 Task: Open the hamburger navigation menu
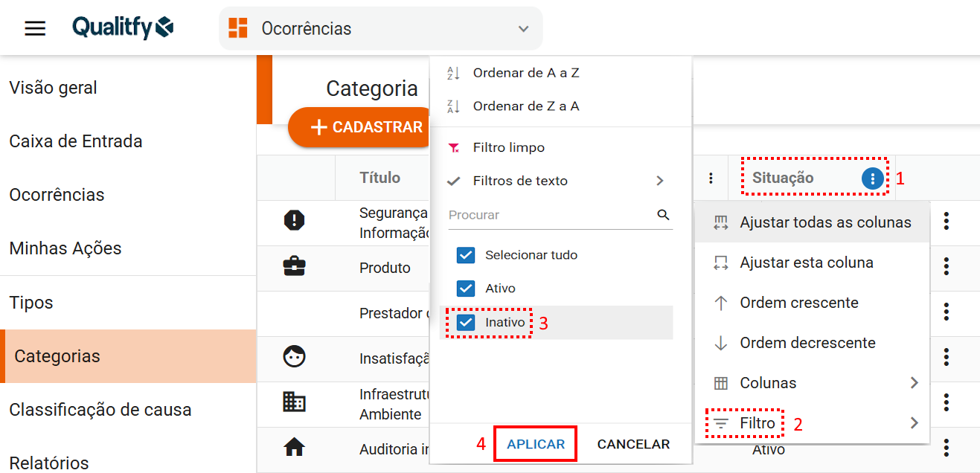(35, 28)
